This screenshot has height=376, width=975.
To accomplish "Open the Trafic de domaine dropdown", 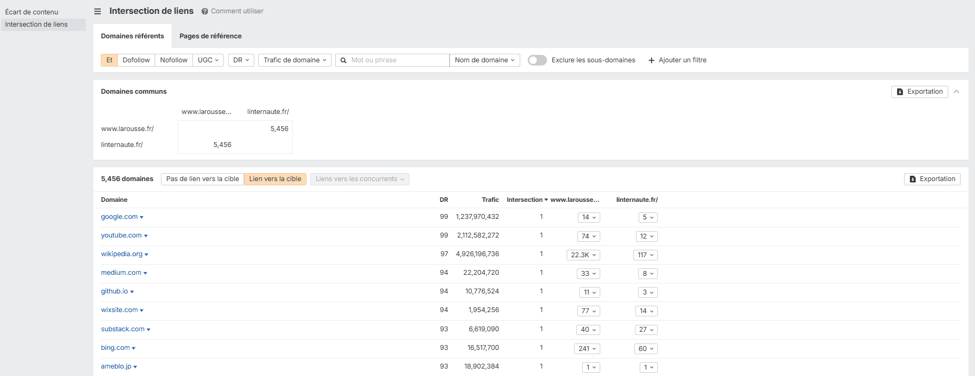I will pyautogui.click(x=294, y=60).
